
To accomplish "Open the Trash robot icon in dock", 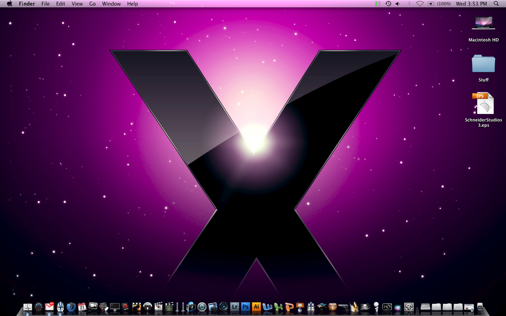I will click(x=480, y=307).
